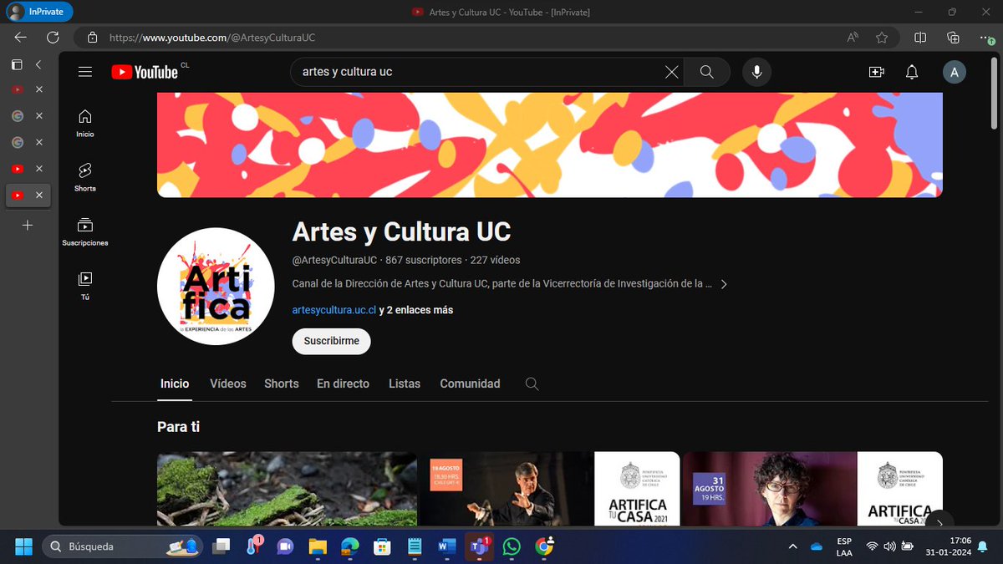Open Word from the taskbar

pos(446,546)
